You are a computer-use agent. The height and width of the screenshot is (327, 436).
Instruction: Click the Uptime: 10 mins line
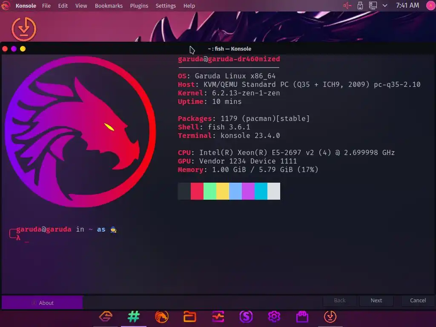[x=209, y=101]
